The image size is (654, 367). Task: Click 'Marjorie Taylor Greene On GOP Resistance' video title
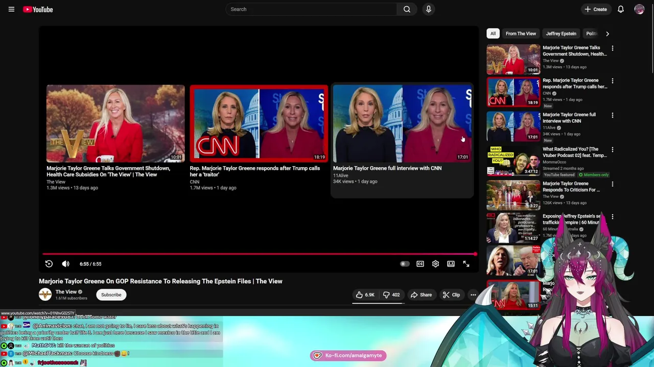coord(160,281)
